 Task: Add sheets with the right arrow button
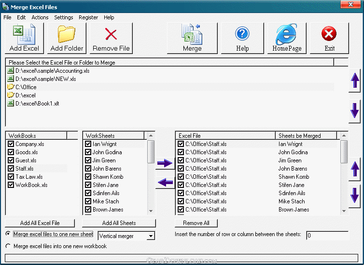[165, 163]
